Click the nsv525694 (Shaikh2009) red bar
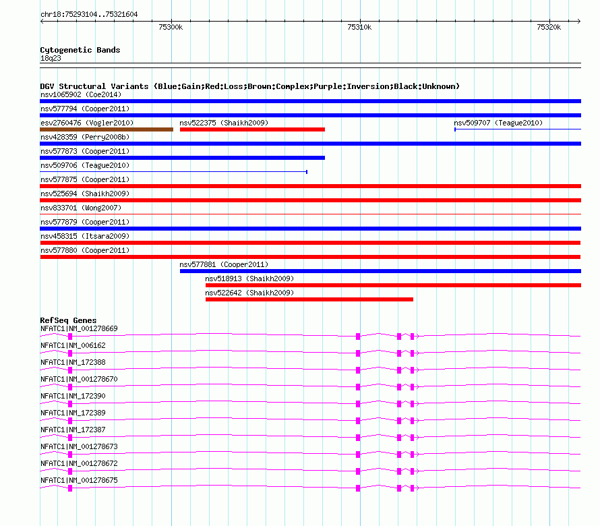 pyautogui.click(x=310, y=200)
